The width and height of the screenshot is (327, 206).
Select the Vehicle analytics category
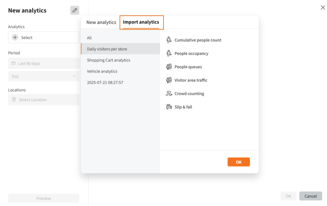coord(102,71)
